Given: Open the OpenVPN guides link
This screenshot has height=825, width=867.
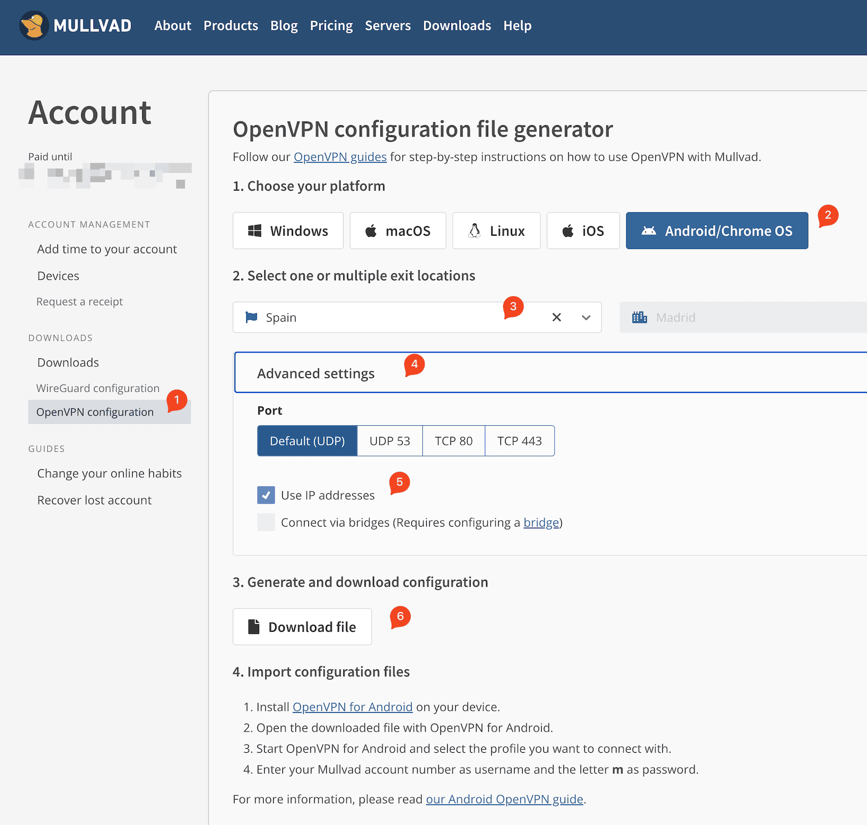Looking at the screenshot, I should (340, 157).
